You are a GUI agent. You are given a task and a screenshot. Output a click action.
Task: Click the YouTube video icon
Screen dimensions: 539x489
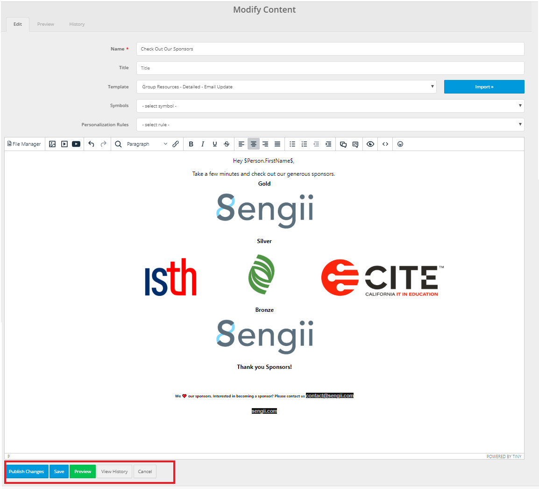point(76,144)
